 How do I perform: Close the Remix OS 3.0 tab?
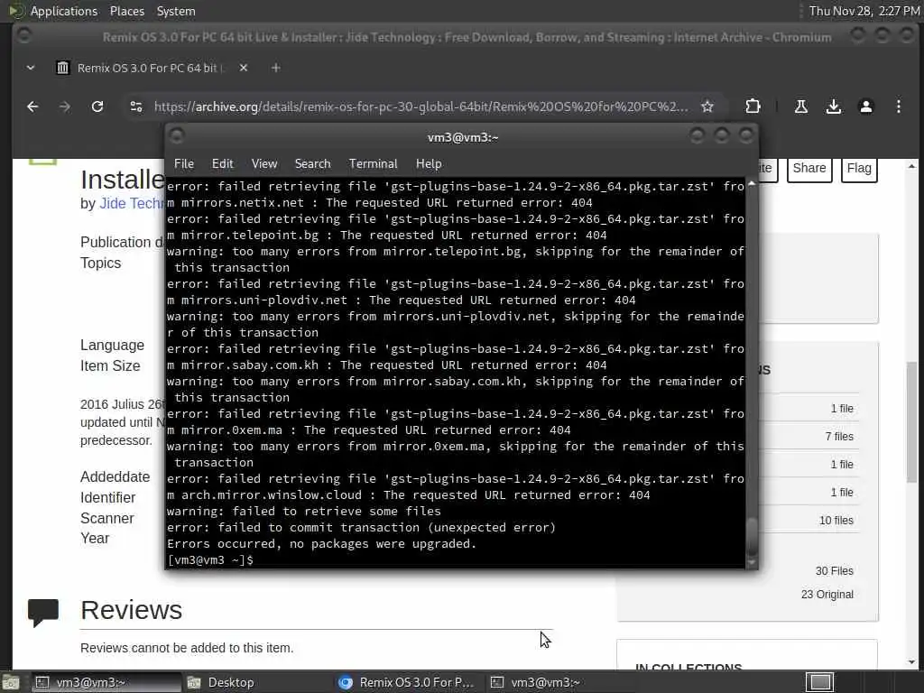[x=244, y=68]
